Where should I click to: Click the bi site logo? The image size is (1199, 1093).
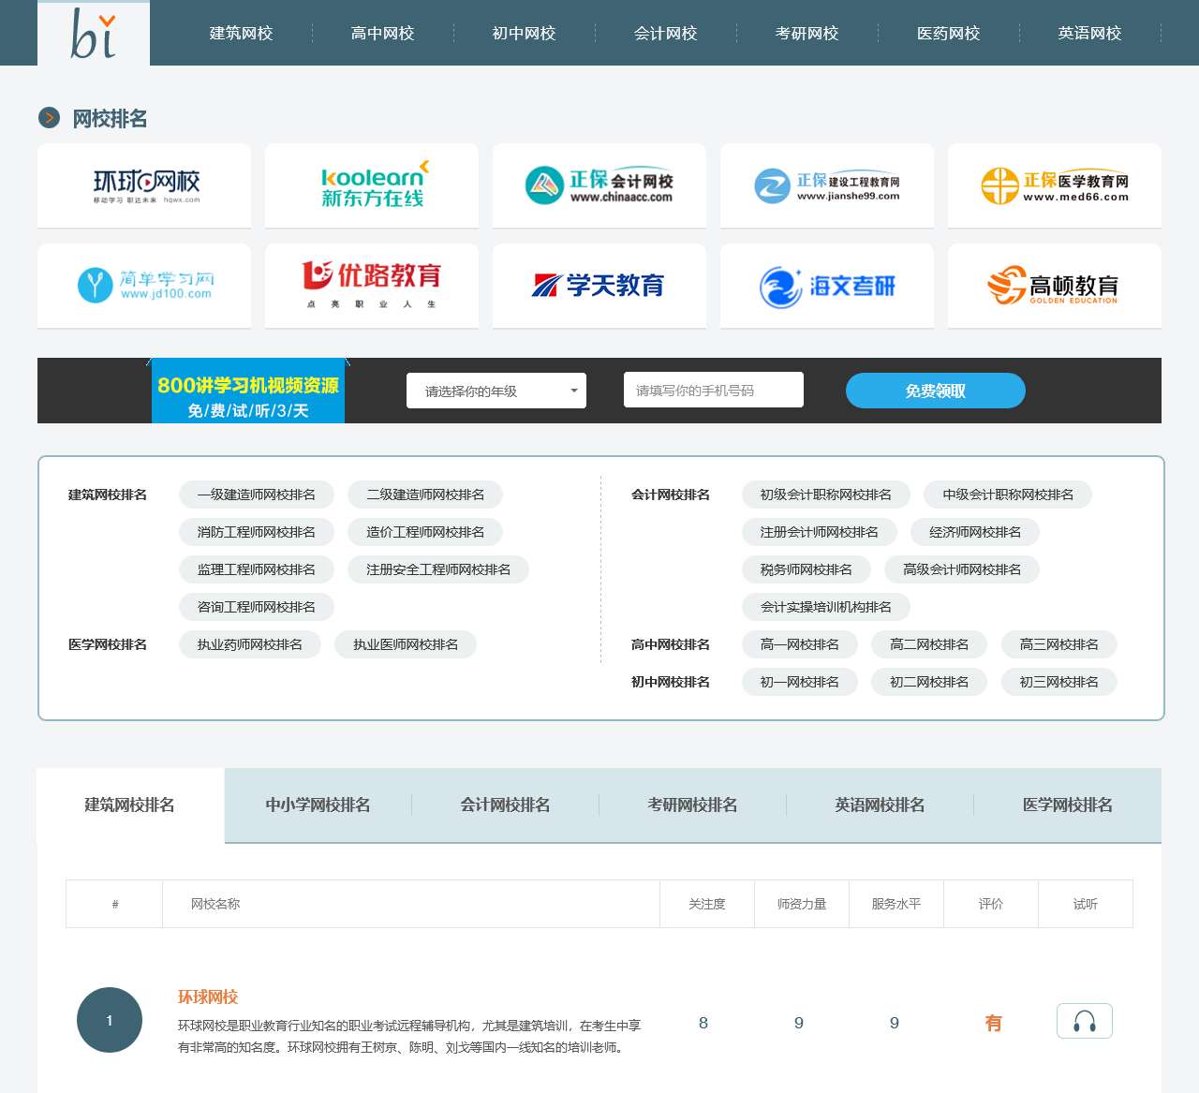[92, 32]
